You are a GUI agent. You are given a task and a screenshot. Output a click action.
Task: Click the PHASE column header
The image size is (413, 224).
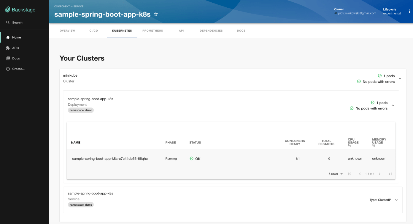pyautogui.click(x=171, y=143)
